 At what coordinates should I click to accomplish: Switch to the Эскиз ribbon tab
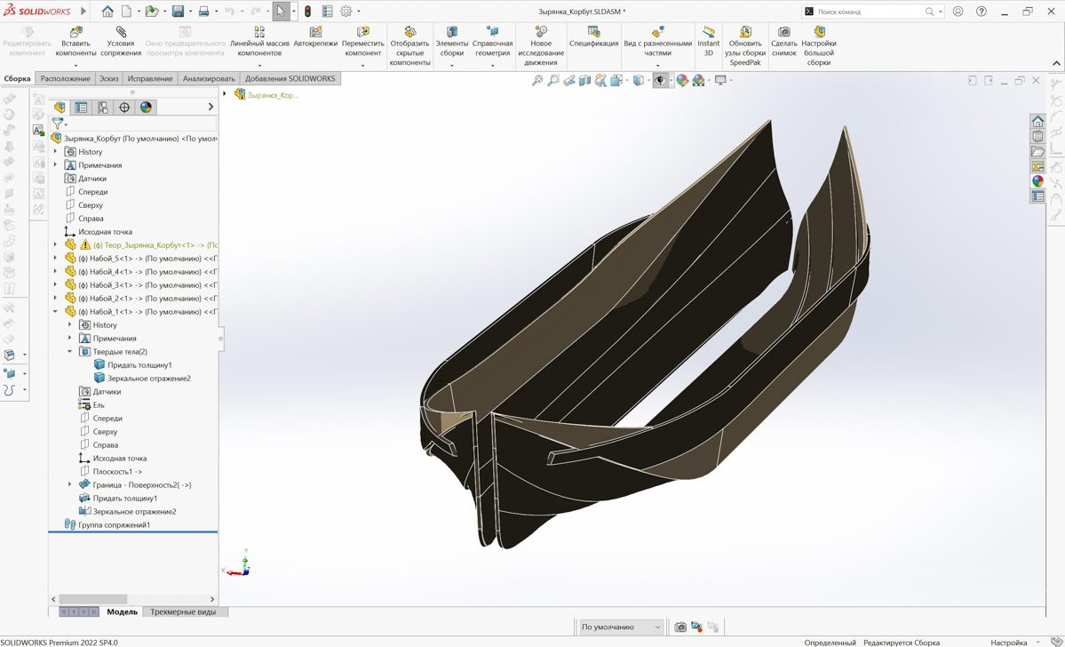pos(108,79)
